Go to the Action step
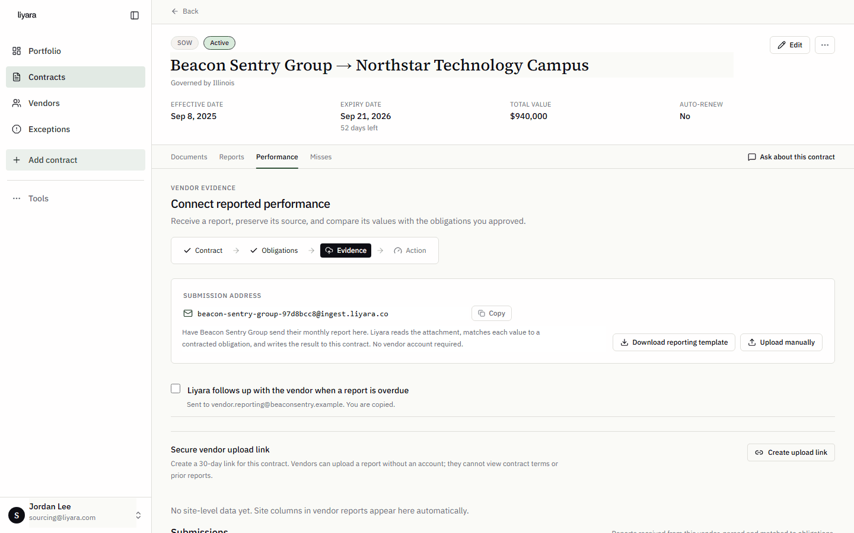Viewport: 854px width, 533px height. 410,251
